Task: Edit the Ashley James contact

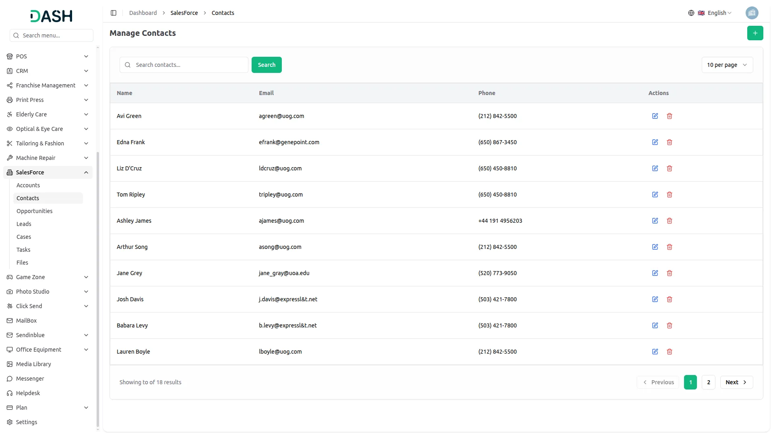Action: (x=655, y=221)
